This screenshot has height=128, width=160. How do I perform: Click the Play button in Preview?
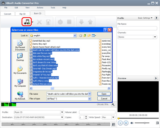pos(120,123)
